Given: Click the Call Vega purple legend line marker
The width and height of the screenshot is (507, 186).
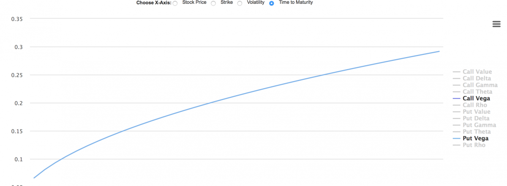Looking at the screenshot, I should pyautogui.click(x=456, y=98).
